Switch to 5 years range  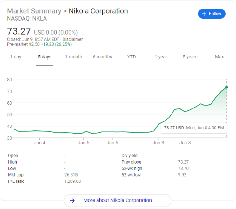[x=190, y=57]
